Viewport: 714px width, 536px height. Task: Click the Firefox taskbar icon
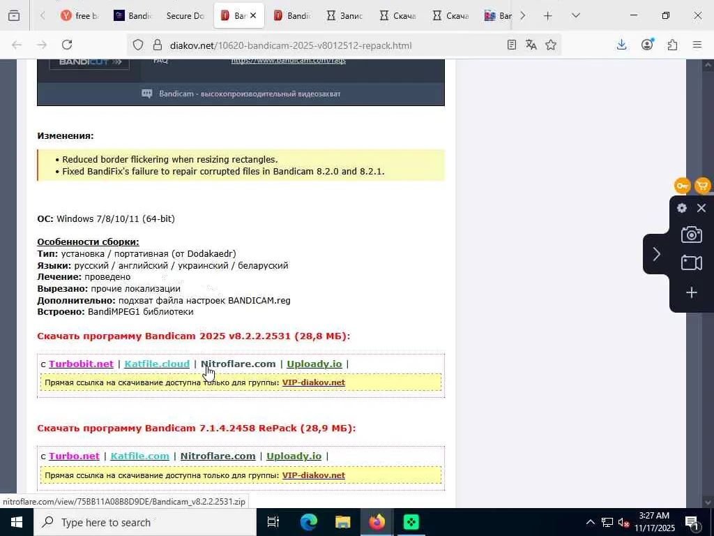[377, 522]
